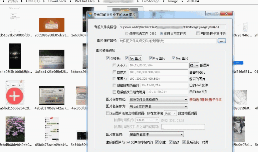Image resolution: width=258 pixels, height=152 pixels.
Task: Open the 图片保存方式 dropdown
Action: click(158, 100)
